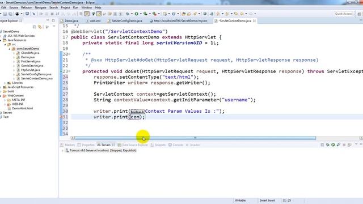This screenshot has width=363, height=204.
Task: Open the Debug button dropdown arrow
Action: [x=132, y=14]
